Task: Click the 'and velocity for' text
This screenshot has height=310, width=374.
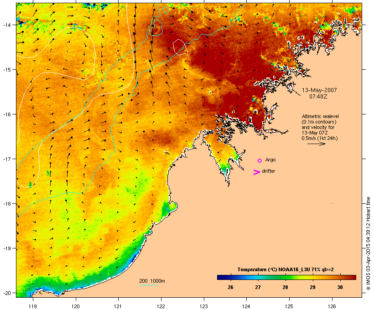Action: click(x=318, y=127)
